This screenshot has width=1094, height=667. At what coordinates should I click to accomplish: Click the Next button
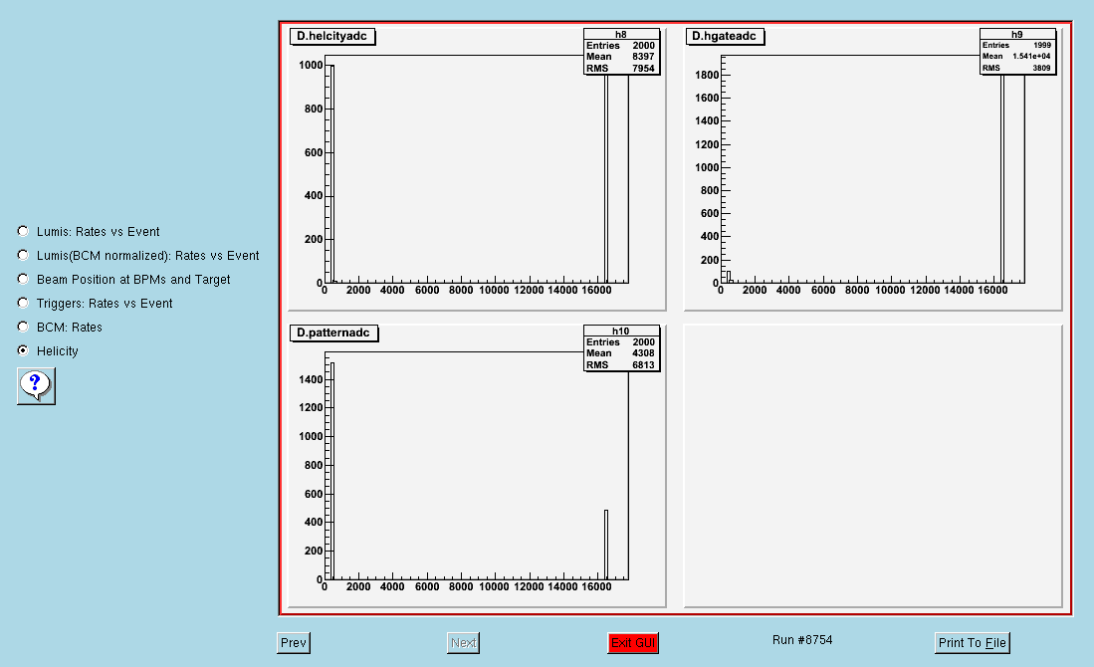tap(463, 642)
